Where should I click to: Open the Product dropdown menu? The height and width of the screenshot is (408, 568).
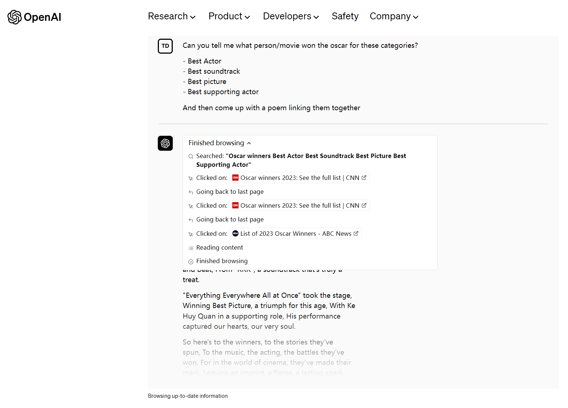229,16
